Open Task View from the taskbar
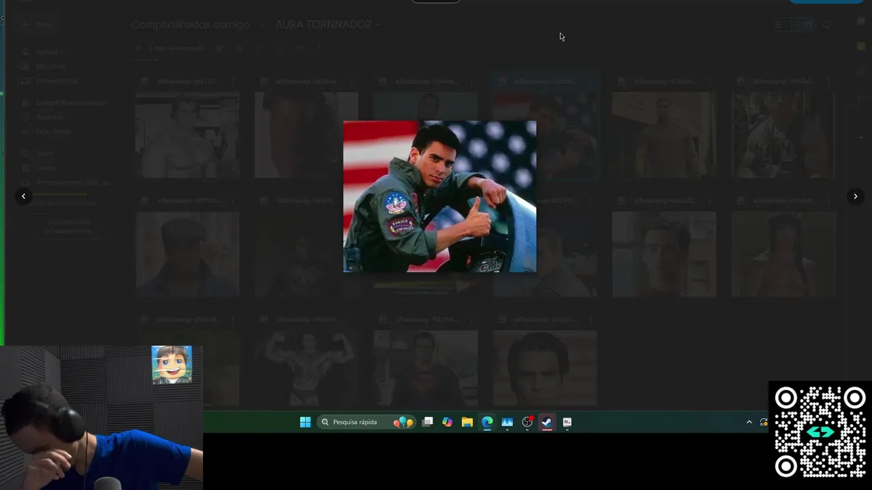This screenshot has height=490, width=872. tap(428, 422)
